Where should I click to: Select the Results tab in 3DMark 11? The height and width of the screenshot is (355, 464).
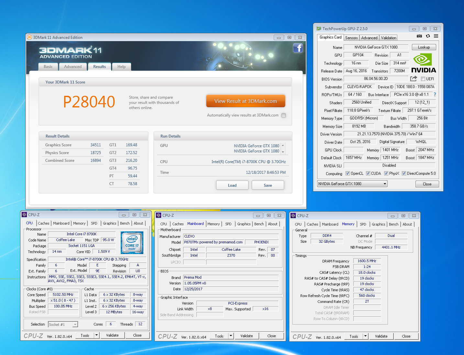99,67
